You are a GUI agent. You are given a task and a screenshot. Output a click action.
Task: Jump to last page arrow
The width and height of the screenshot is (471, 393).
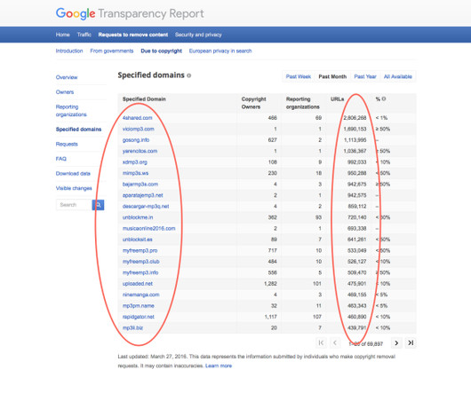[x=411, y=342]
